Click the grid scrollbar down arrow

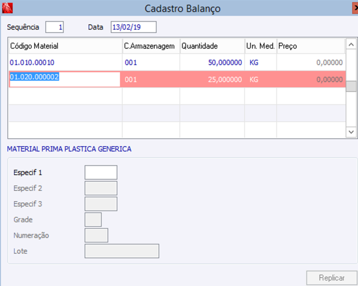(x=351, y=132)
